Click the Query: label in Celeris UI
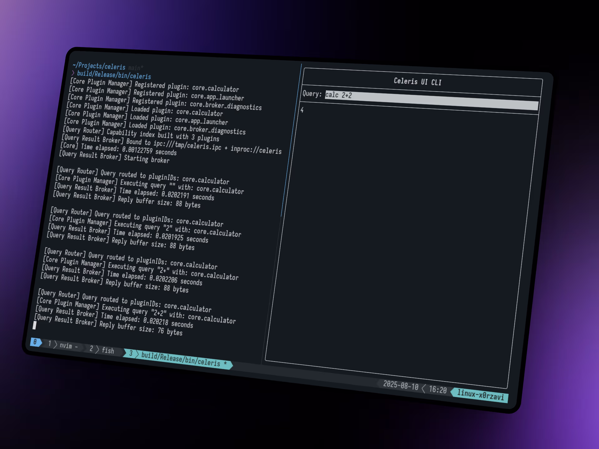Screen dimensions: 599x449 [312, 94]
